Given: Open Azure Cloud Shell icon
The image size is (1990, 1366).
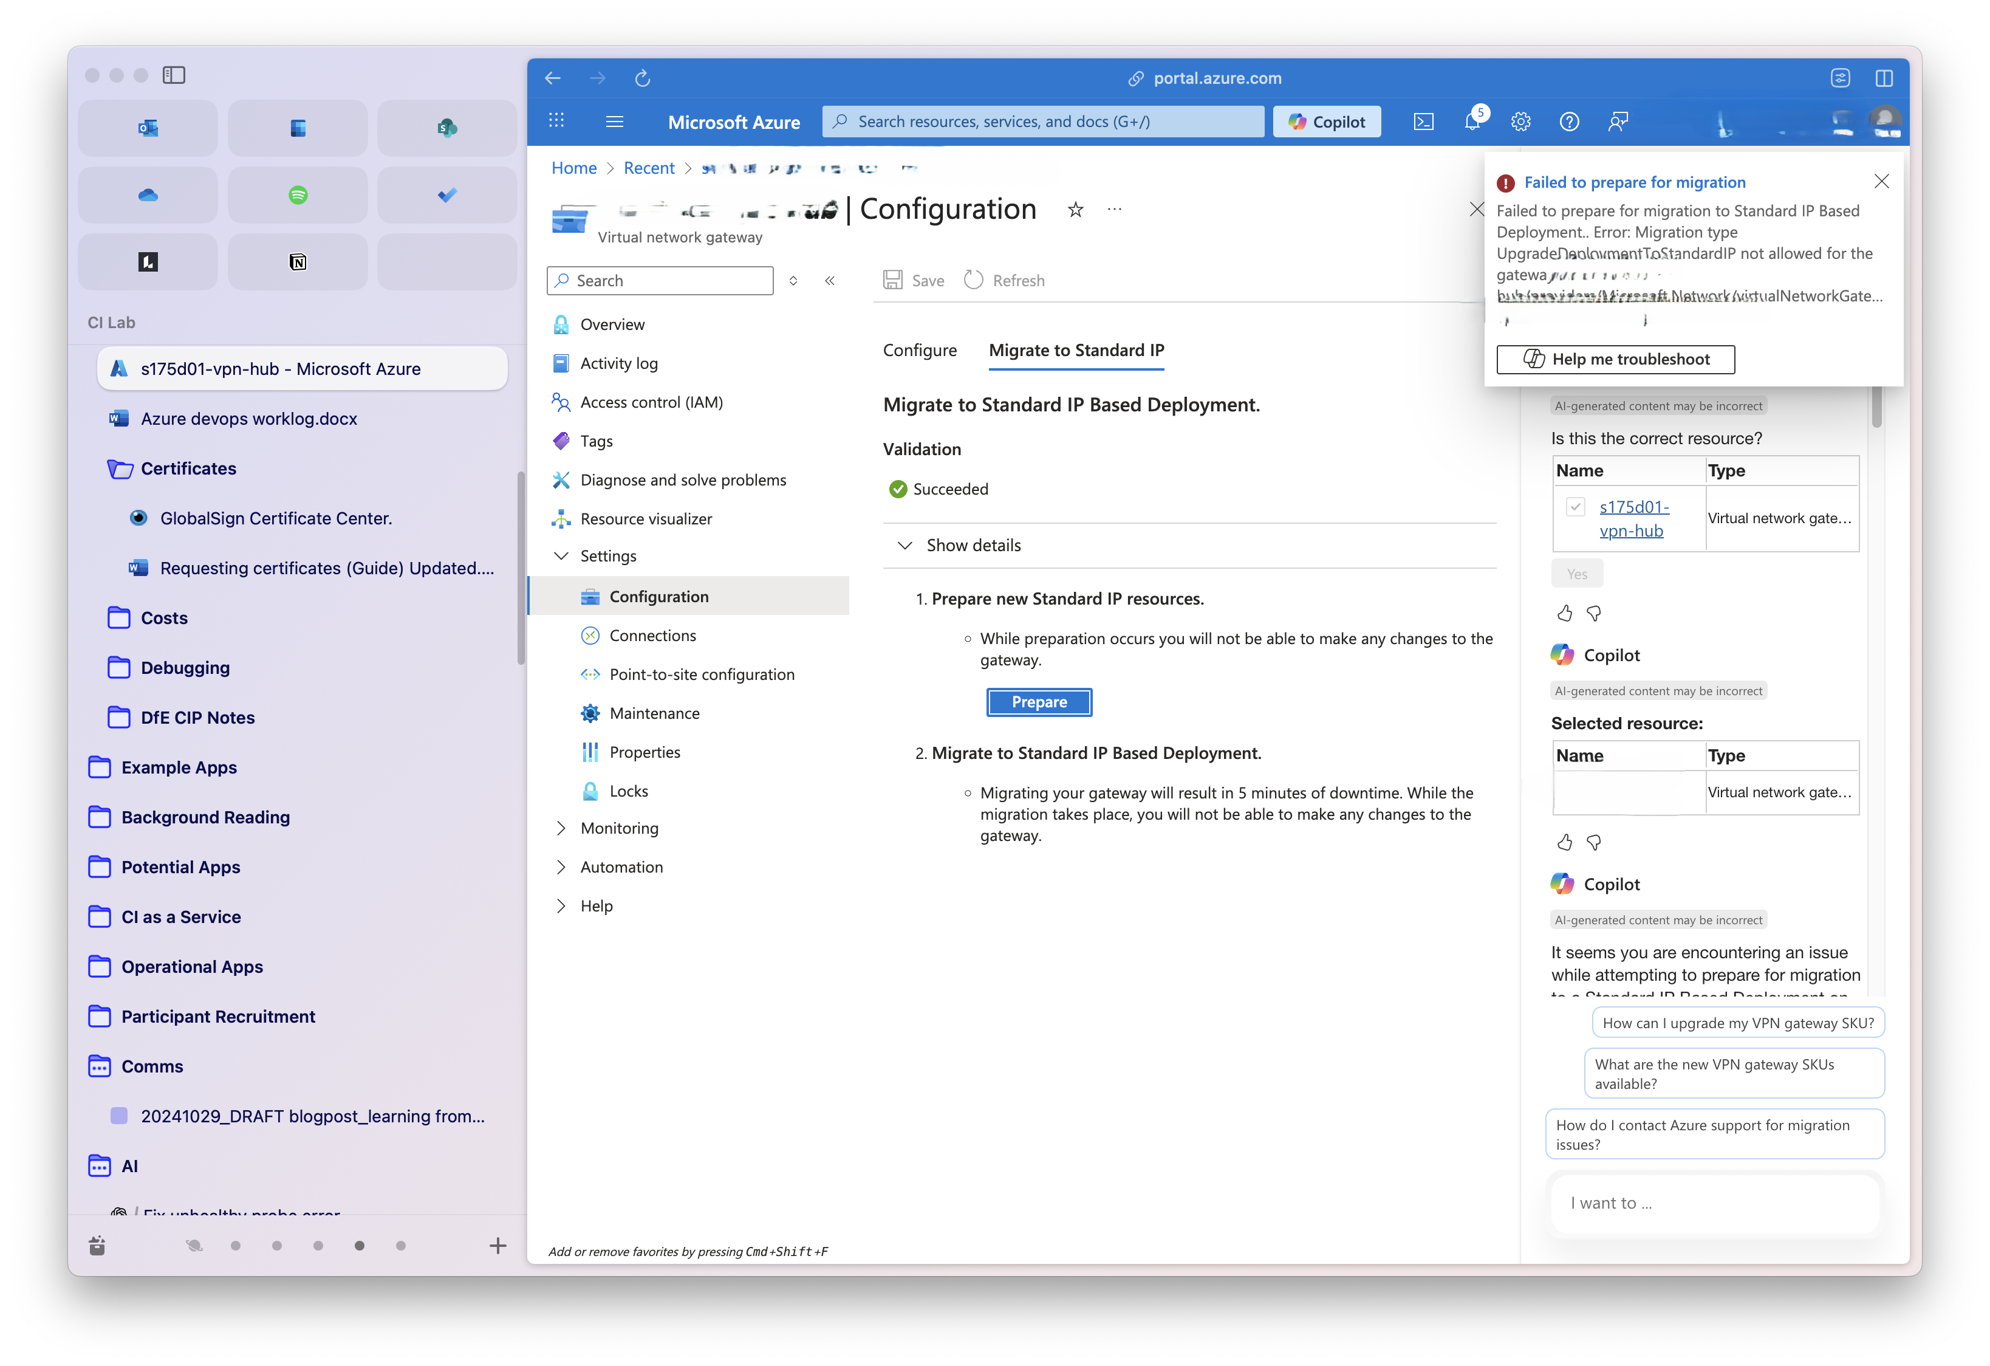Looking at the screenshot, I should [1423, 122].
